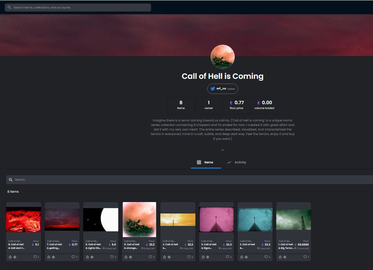Click the 0.00 volume traded stat
Screen dimensions: 373x270
(x=264, y=105)
